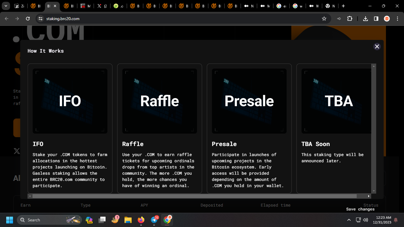Open the Chrome taskbar icon

click(167, 220)
